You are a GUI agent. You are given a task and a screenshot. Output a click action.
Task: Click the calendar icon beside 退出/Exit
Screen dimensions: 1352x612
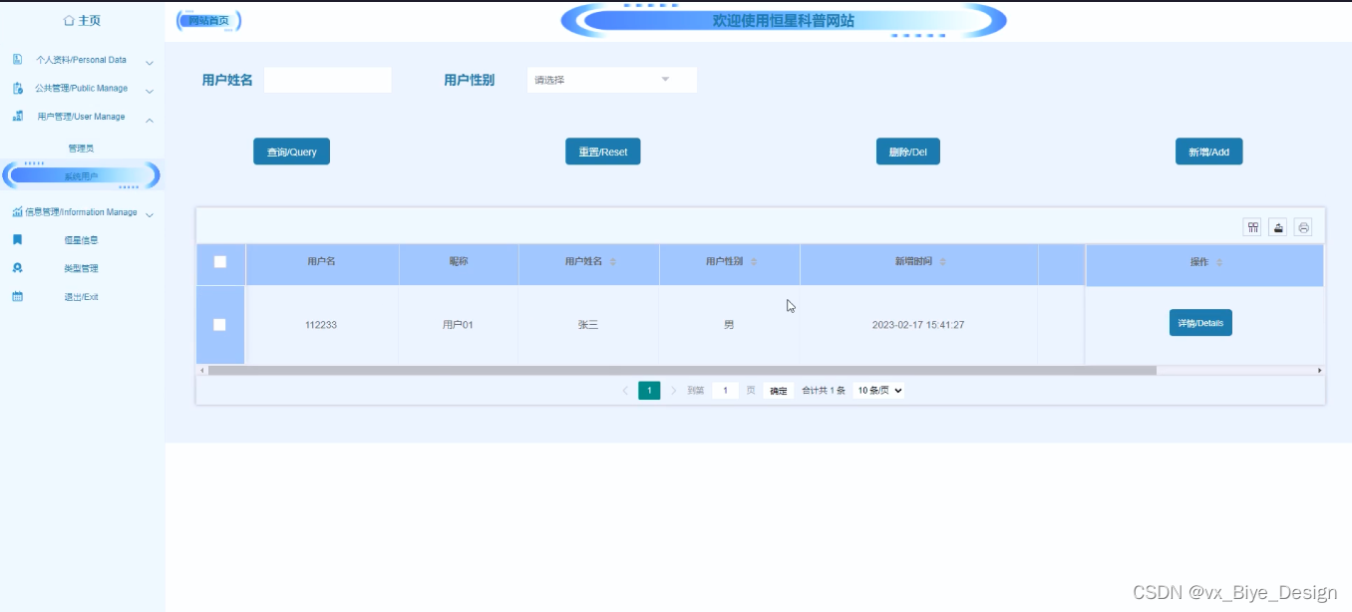coord(17,297)
